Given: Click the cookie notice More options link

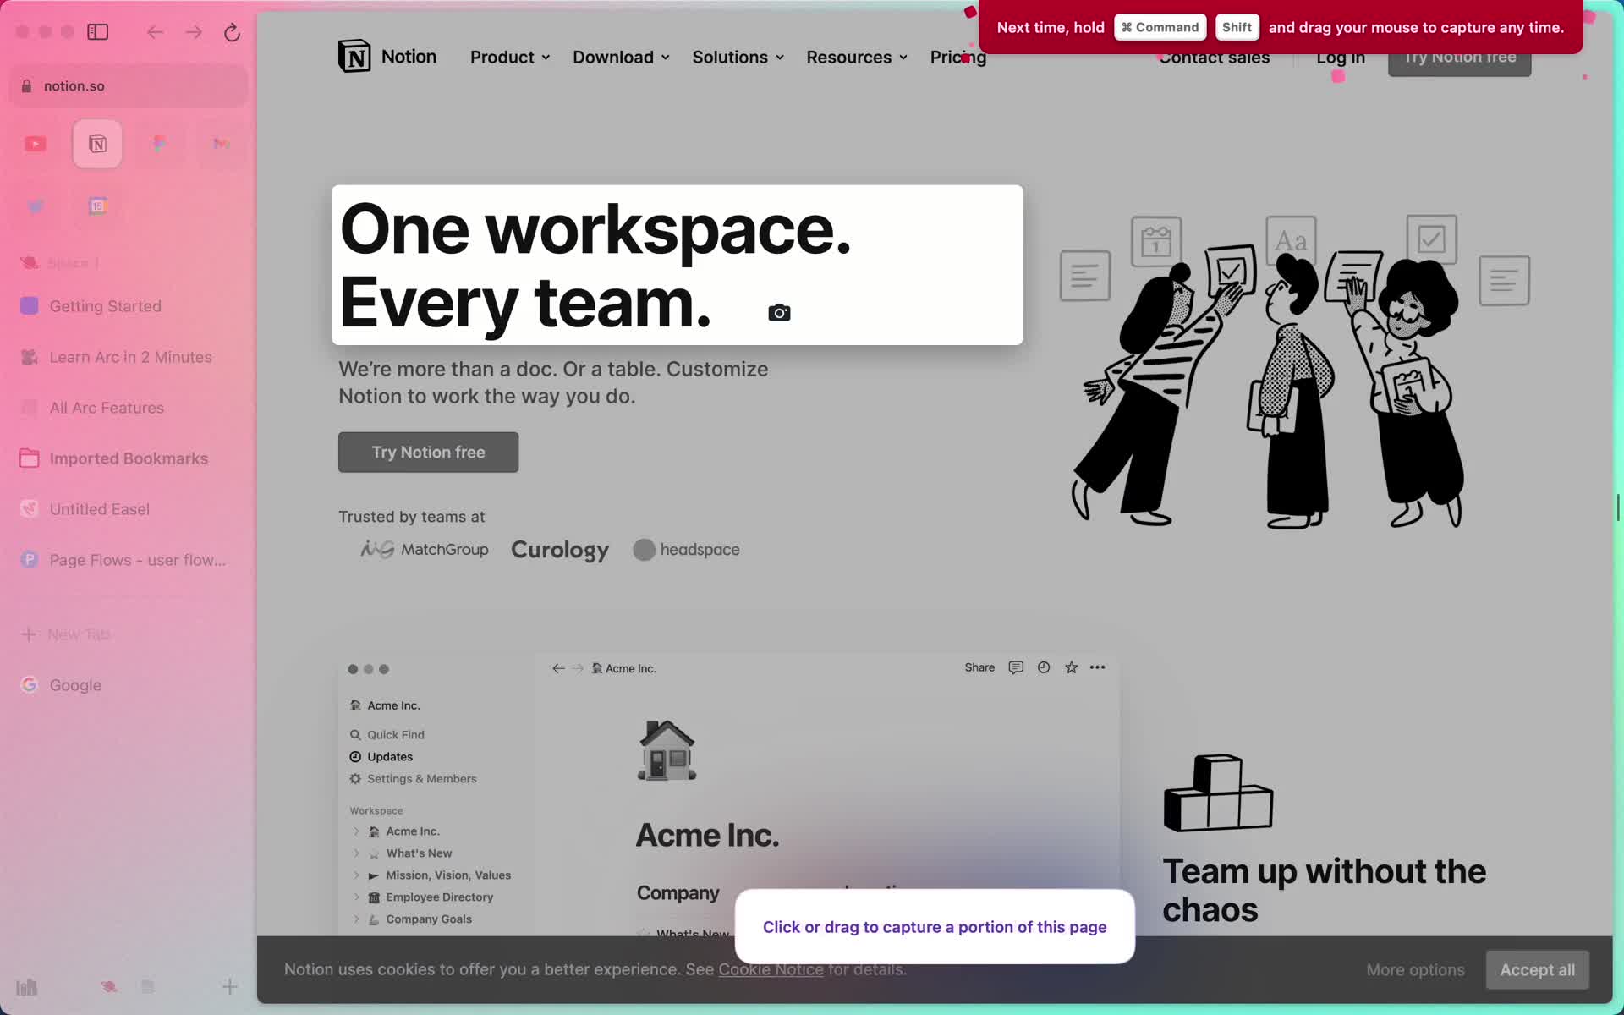Looking at the screenshot, I should (1416, 968).
